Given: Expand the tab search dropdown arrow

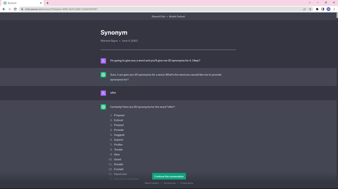Looking at the screenshot, I should (x=309, y=3).
